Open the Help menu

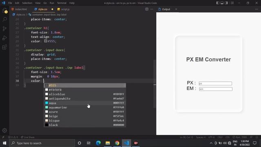click(72, 3)
